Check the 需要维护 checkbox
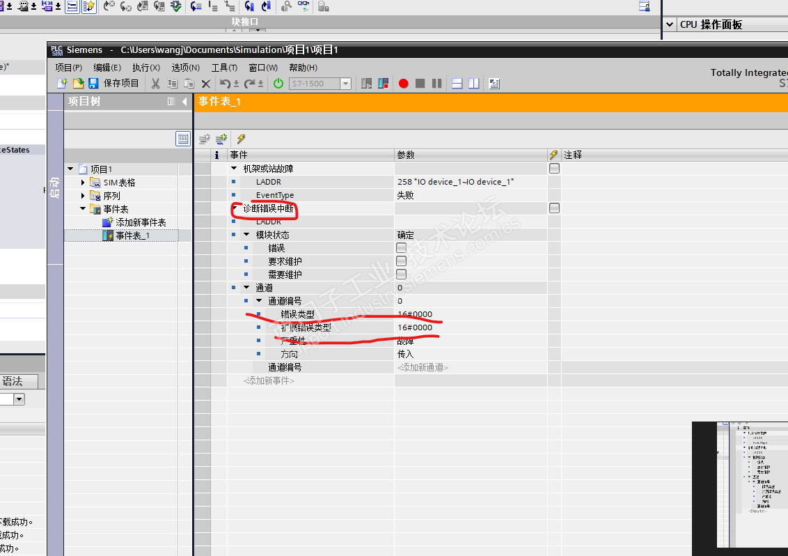The height and width of the screenshot is (556, 788). pos(401,275)
